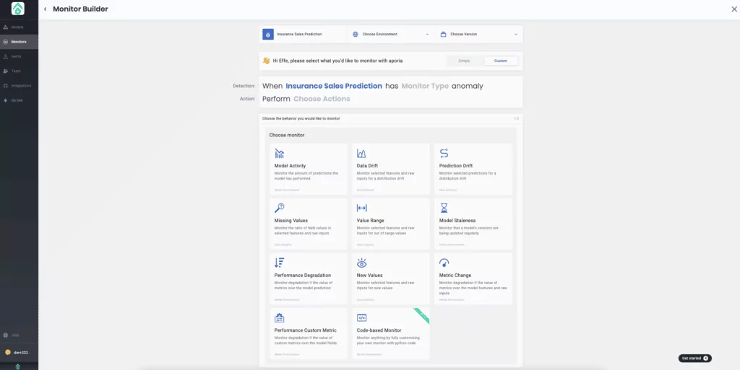This screenshot has height=370, width=740.
Task: Switch to Custom mode
Action: click(x=501, y=61)
